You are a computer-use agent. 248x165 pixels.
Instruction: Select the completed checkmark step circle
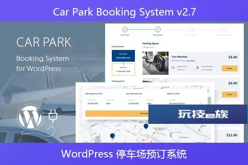(125, 29)
